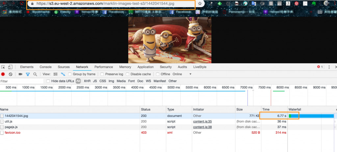This screenshot has width=337, height=152.
Task: Toggle the device toolbar icon
Action: (x=10, y=67)
